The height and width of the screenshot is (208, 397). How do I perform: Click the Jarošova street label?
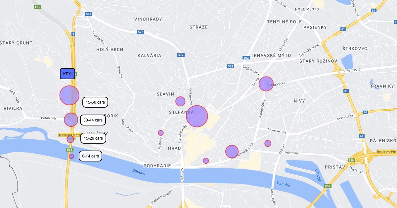pyautogui.click(x=280, y=3)
